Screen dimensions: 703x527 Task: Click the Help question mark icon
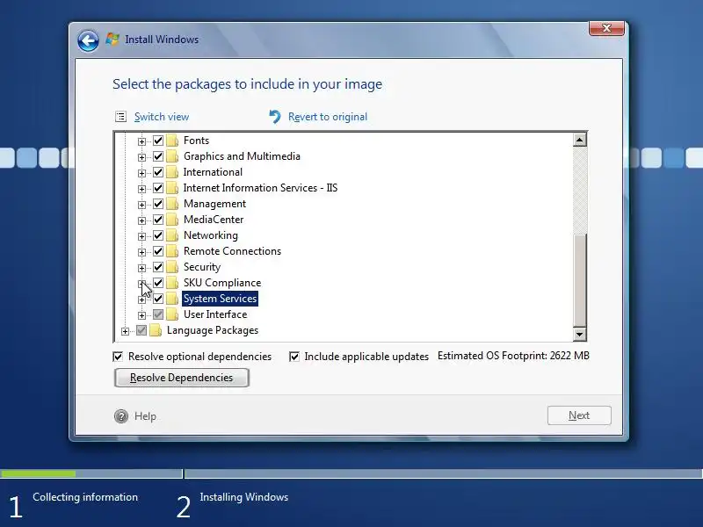point(121,416)
